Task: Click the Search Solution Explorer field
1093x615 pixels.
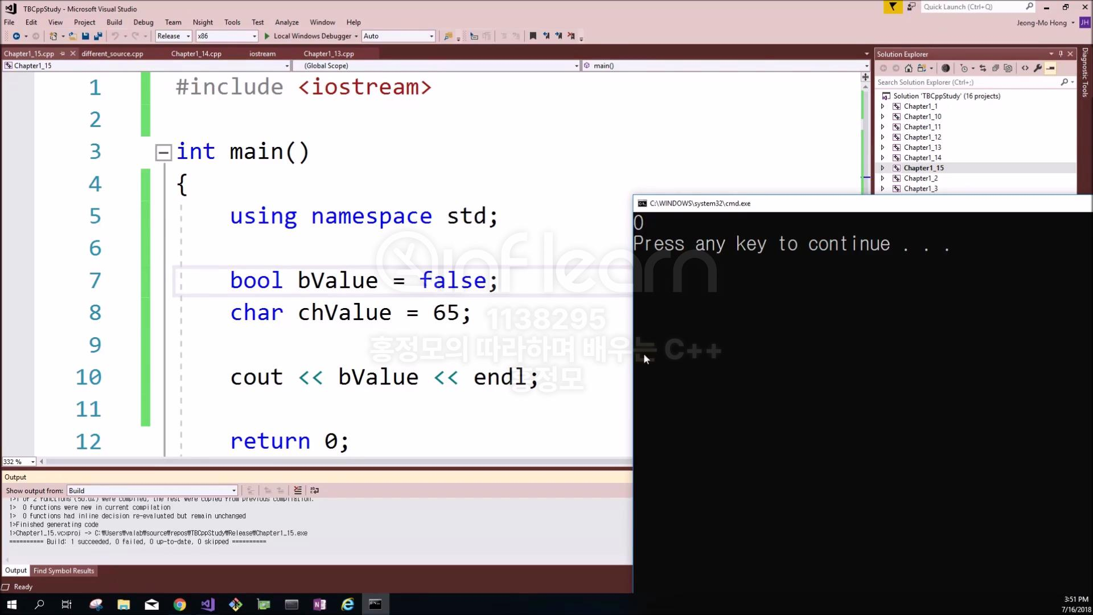Action: [968, 83]
